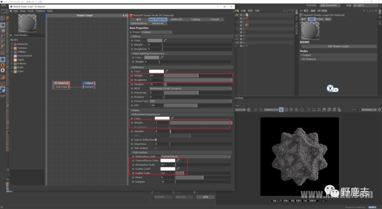Open the BRDF Beckmann dropdown
Image resolution: width=382 pixels, height=209 pixels.
tap(191, 88)
